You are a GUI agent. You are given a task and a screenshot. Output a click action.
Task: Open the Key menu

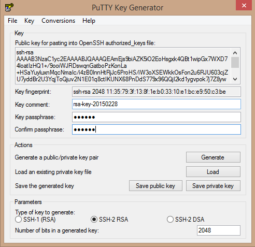[29, 21]
